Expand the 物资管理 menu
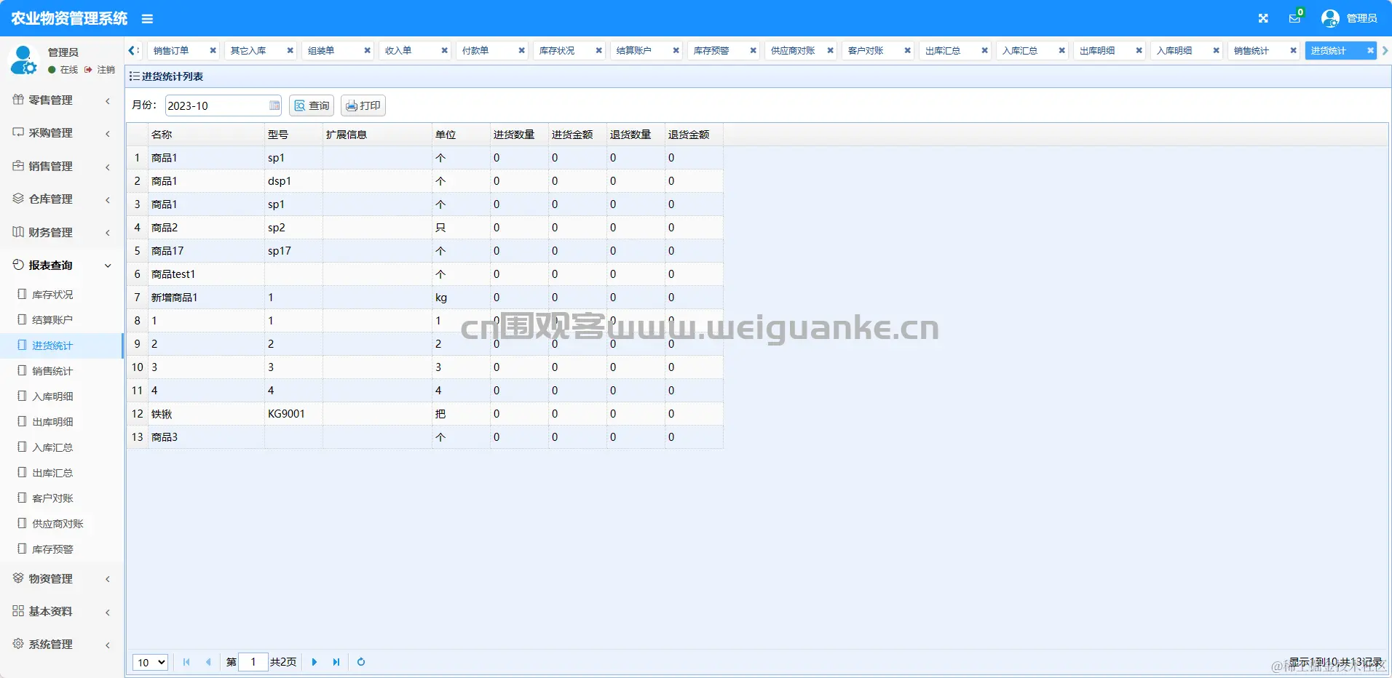Viewport: 1392px width, 678px height. pos(61,578)
